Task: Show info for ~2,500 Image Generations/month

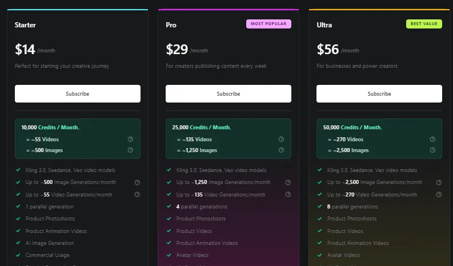Action: pyautogui.click(x=439, y=182)
